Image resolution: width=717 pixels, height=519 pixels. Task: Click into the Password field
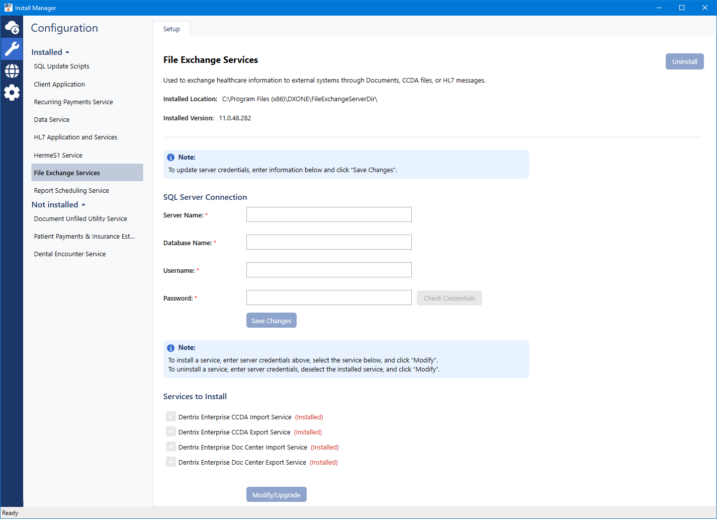click(329, 298)
